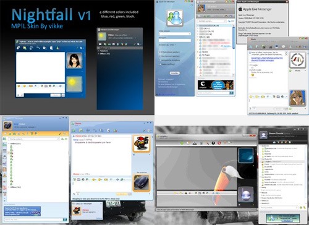The width and height of the screenshot is (309, 225).
Task: Enable the 'Automatische Anmeldung' checkbox
Action: [x=160, y=60]
